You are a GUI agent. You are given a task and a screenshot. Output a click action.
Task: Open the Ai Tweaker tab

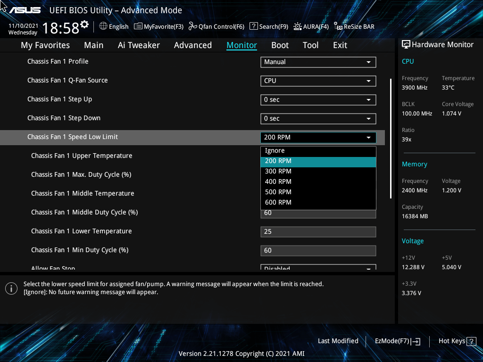(139, 45)
